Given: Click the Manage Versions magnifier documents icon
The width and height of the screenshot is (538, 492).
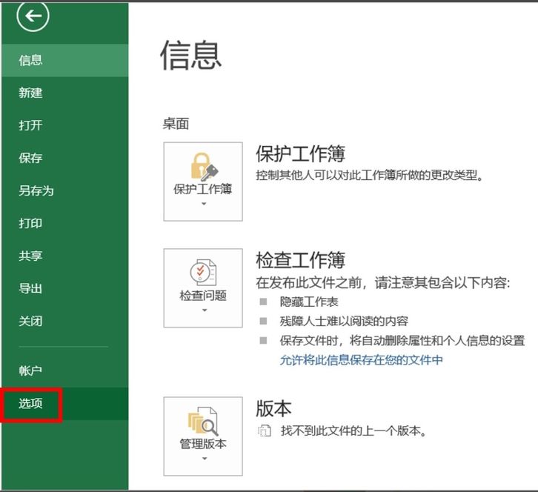Looking at the screenshot, I should click(x=203, y=422).
